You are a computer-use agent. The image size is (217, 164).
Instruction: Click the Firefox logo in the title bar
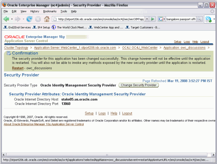4,5
